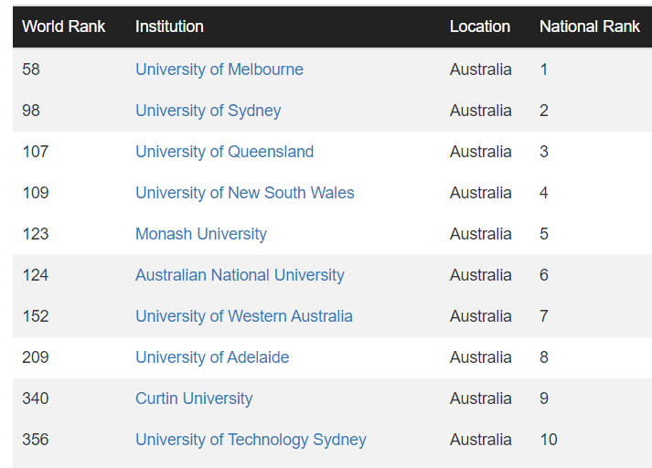
Task: Select world rank cell 107
Action: coord(36,152)
